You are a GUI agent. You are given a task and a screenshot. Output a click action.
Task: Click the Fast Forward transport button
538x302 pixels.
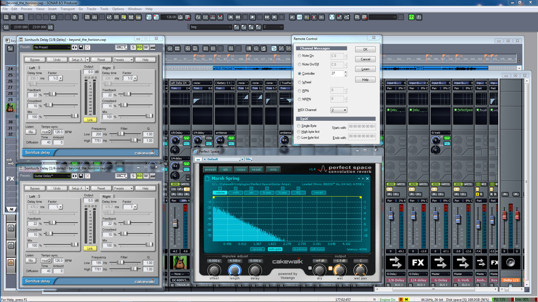click(267, 17)
